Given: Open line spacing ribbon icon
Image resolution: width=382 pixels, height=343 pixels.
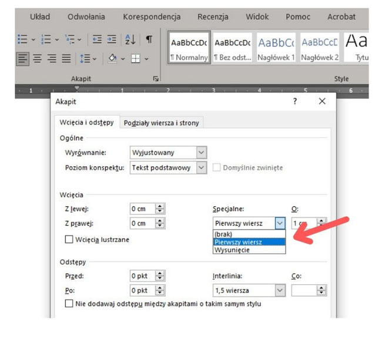Looking at the screenshot, I should point(87,58).
